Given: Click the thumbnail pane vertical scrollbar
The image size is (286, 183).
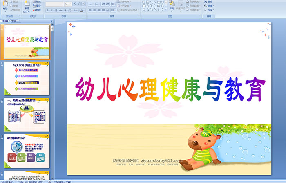Looking at the screenshot, I should click(x=52, y=102).
